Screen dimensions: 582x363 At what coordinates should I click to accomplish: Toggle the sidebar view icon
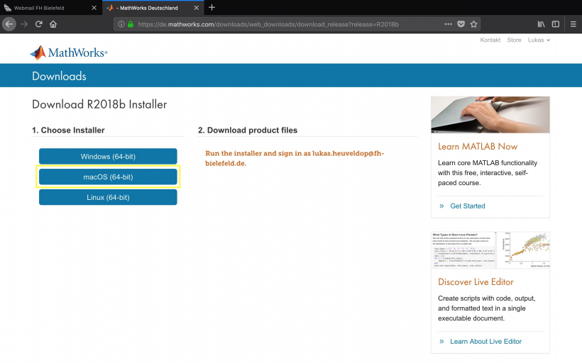(x=555, y=23)
